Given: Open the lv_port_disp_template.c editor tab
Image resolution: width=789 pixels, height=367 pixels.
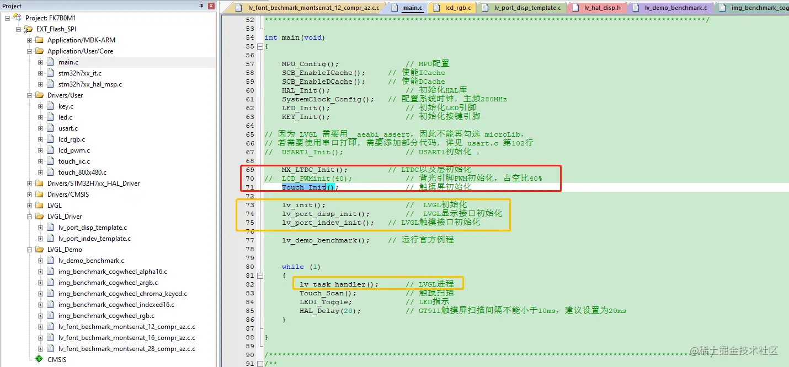Looking at the screenshot, I should click(521, 8).
